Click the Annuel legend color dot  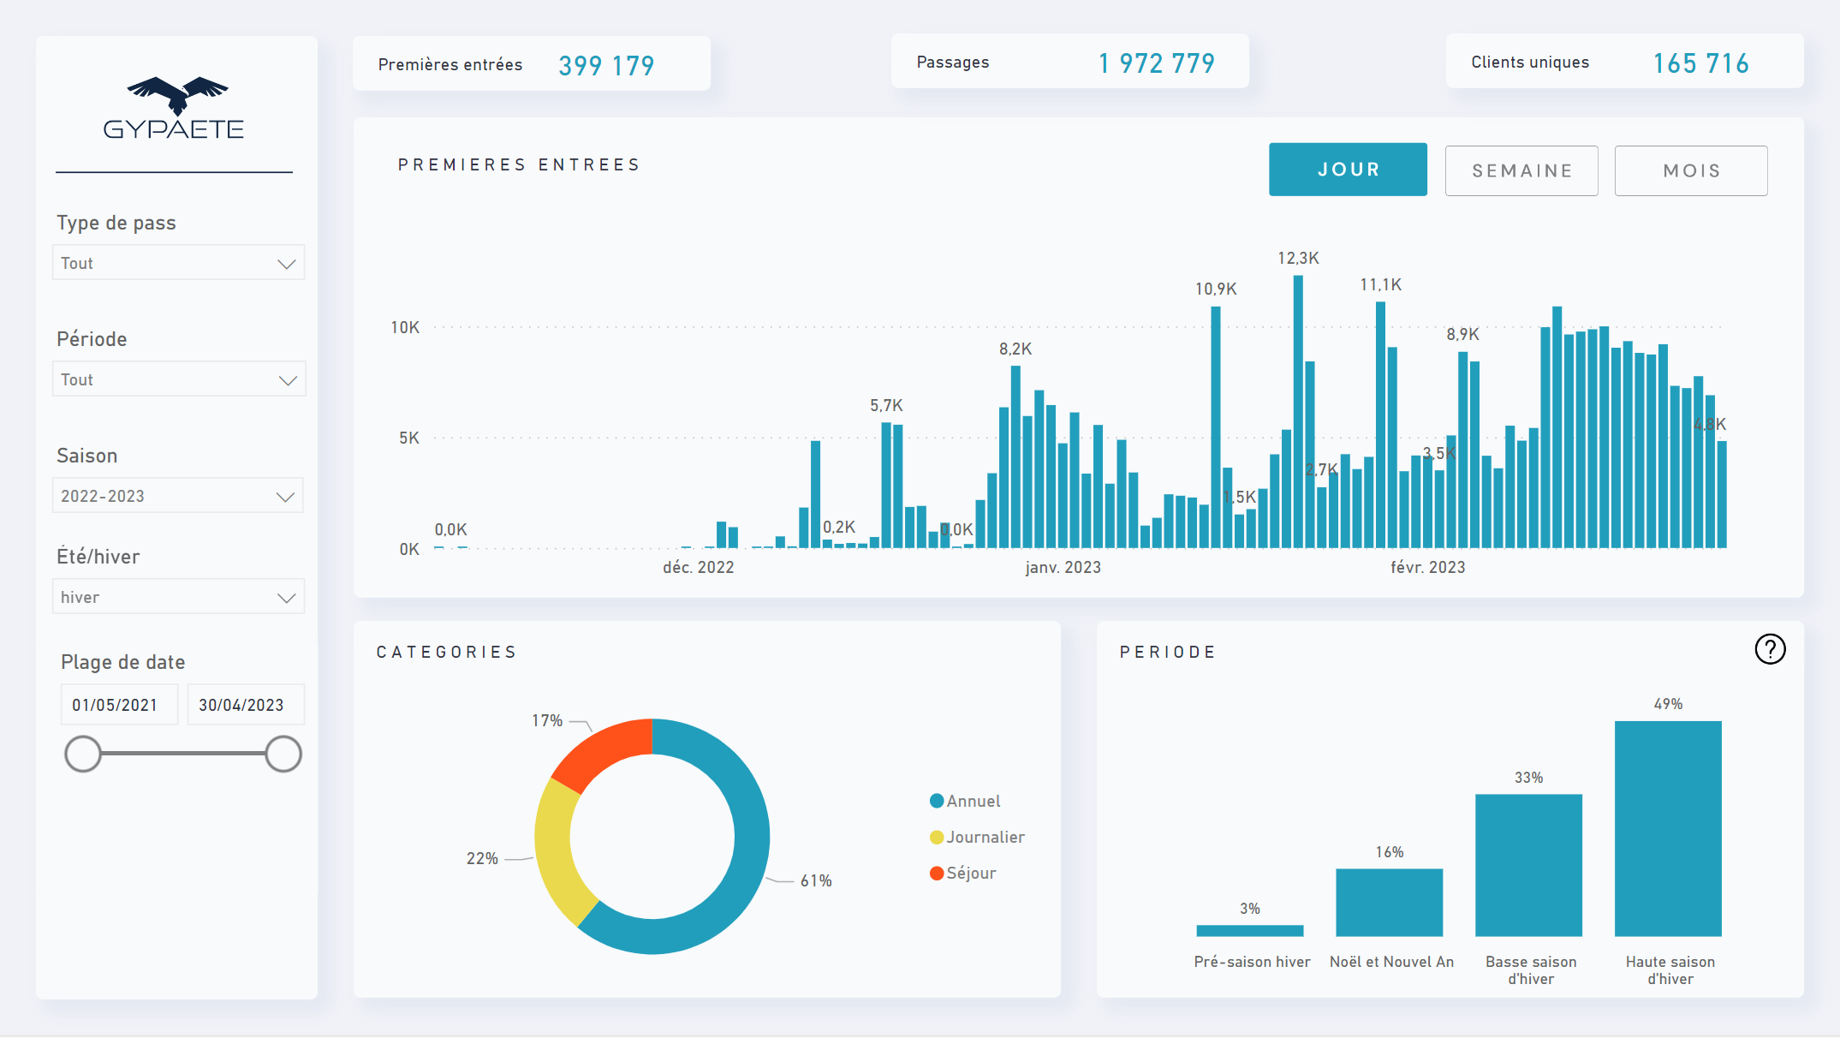[x=937, y=801]
